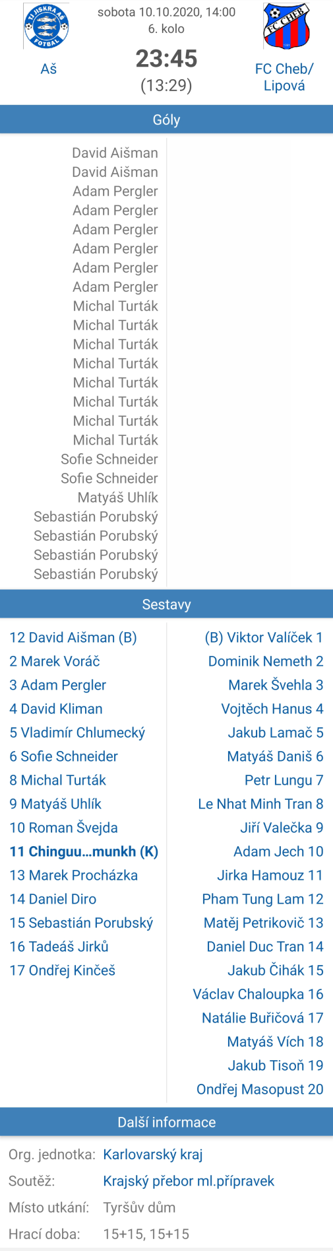Open player Ondřej Masopust 20 profile
This screenshot has width=333, height=1251.
click(x=260, y=1089)
